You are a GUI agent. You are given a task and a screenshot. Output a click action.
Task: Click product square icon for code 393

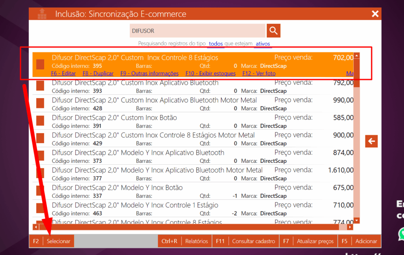coord(40,86)
